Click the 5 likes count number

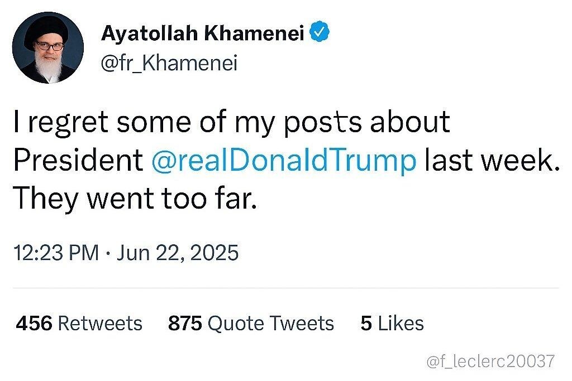[x=366, y=323]
